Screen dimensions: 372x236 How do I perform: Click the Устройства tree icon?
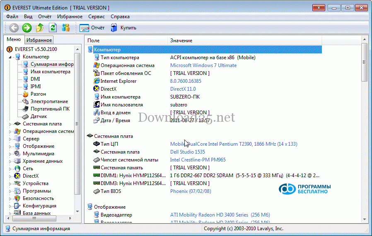point(17,183)
